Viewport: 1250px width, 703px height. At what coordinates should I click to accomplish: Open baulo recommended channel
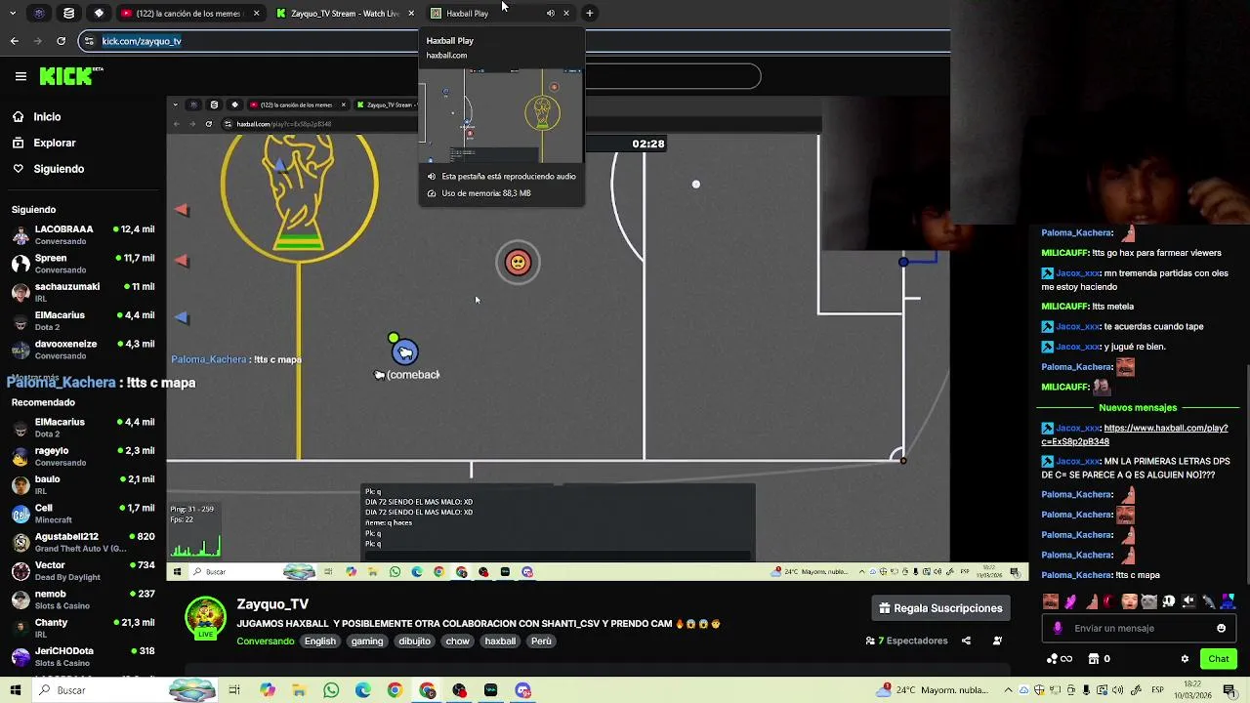[83, 484]
